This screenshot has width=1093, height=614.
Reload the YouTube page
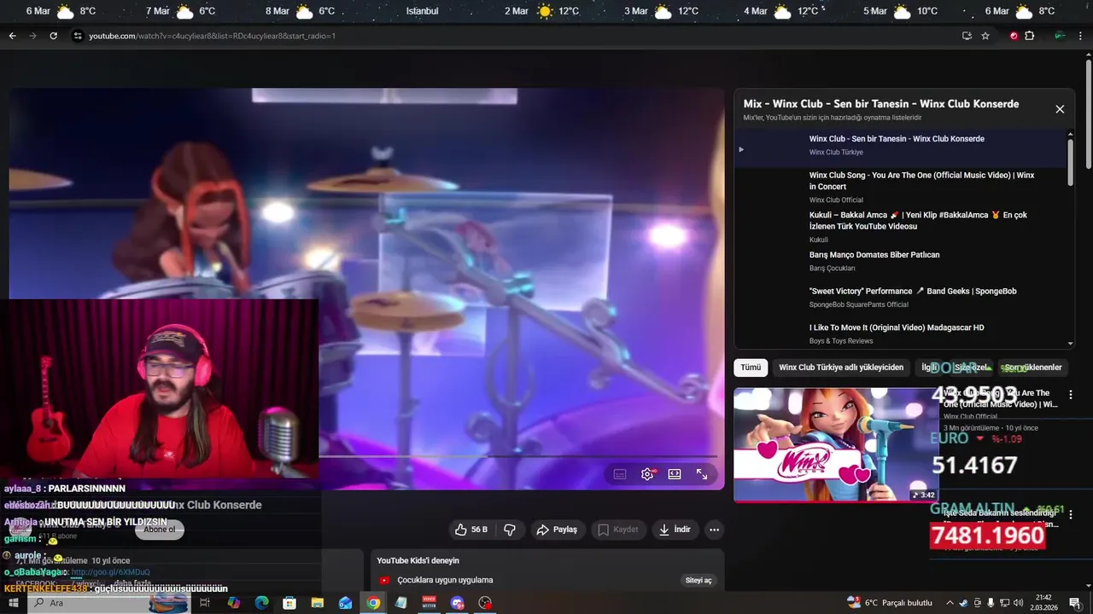(x=53, y=36)
